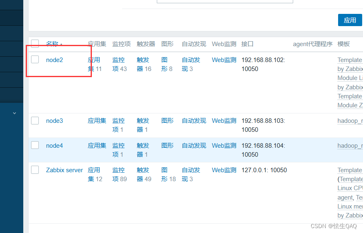Open node4 监控项 1 link
The height and width of the screenshot is (233, 363).
click(118, 150)
